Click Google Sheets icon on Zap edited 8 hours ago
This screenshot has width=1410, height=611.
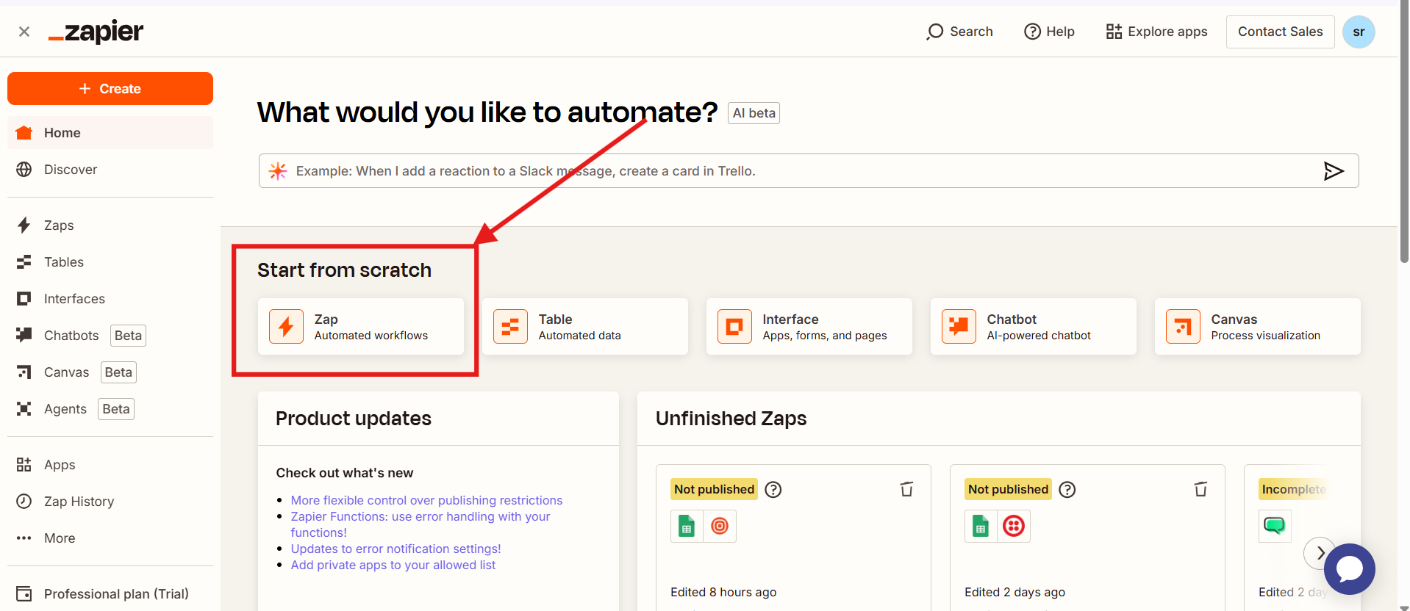(687, 527)
